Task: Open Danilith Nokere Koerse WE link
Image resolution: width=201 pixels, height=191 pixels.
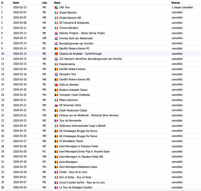Action: (x=75, y=79)
